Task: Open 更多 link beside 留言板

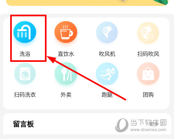Action: tap(154, 124)
